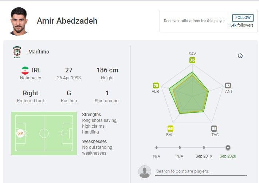Select the second N/A timeline point
The height and width of the screenshot is (183, 259).
pyautogui.click(x=180, y=147)
